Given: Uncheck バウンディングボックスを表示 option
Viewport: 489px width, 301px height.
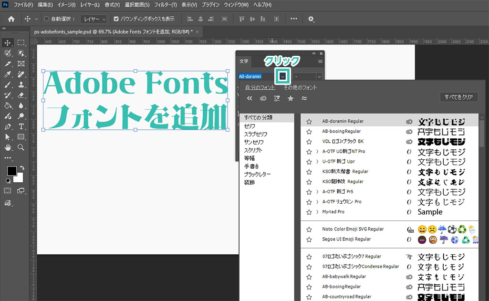Looking at the screenshot, I should (116, 19).
